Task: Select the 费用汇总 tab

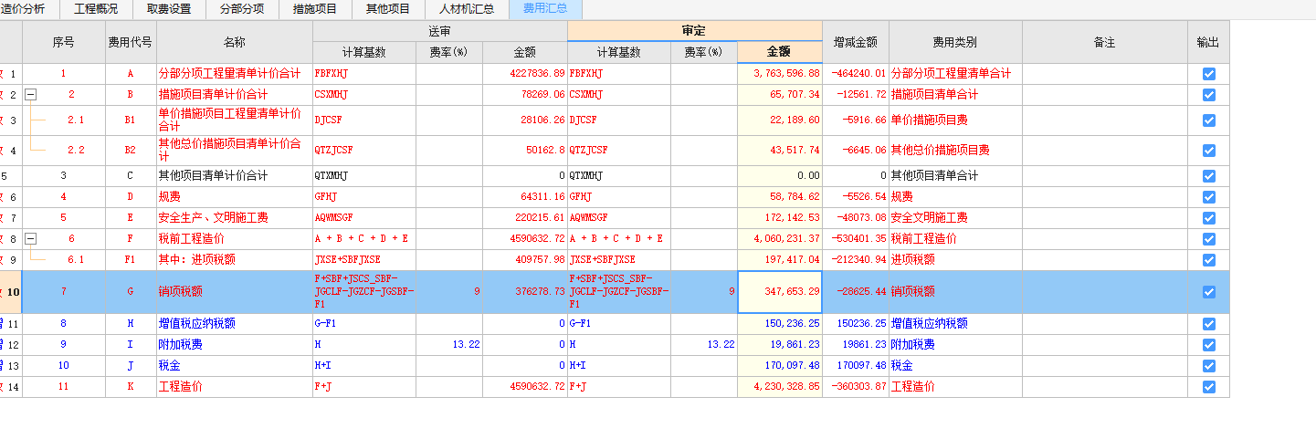Action: coord(545,9)
